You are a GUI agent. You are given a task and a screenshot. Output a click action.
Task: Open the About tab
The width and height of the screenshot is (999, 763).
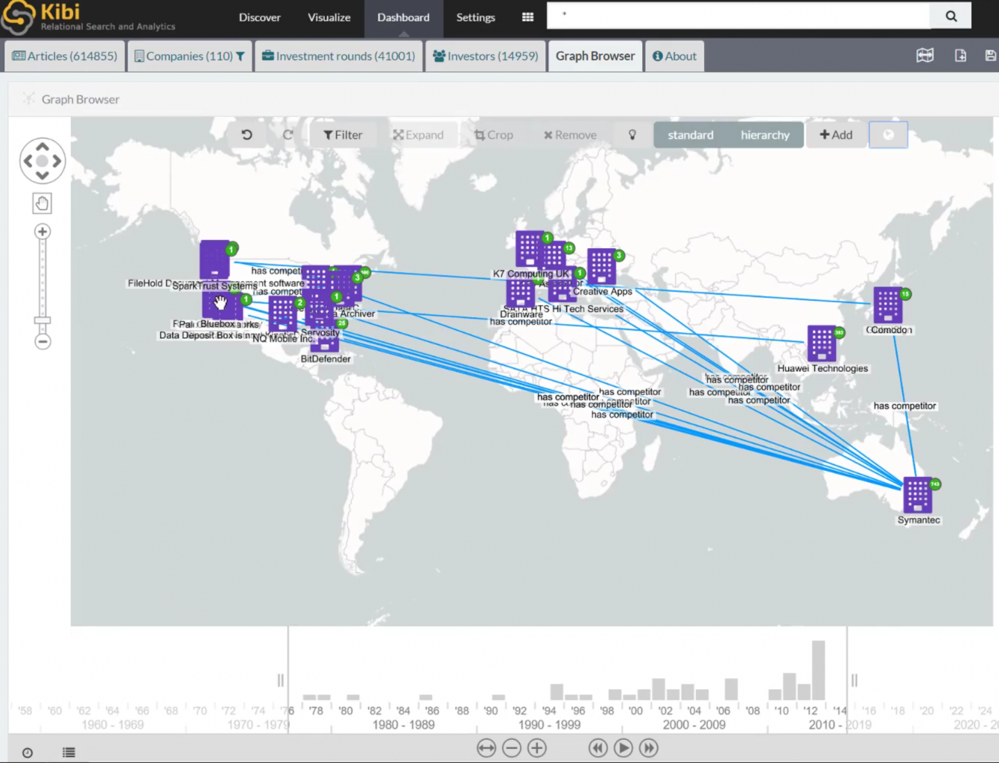(674, 56)
